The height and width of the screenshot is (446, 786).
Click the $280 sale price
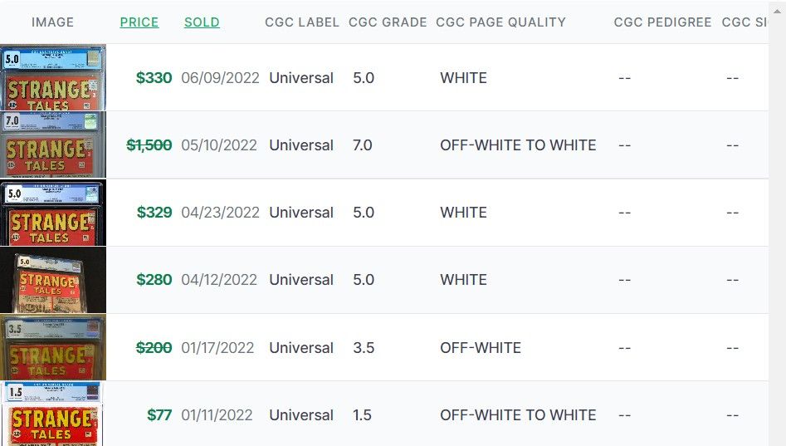point(154,279)
